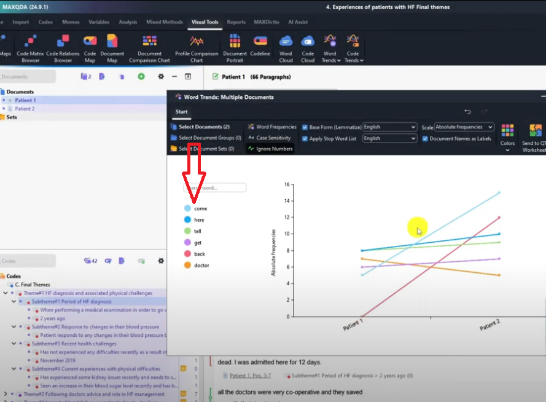546x402 pixels.
Task: Open the Analysis menu tab
Action: 128,22
